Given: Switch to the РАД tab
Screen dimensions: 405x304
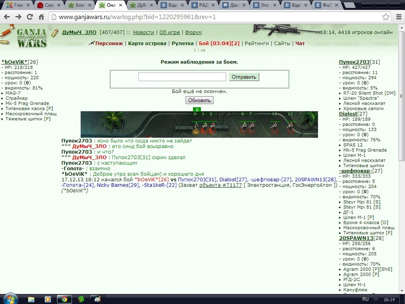Looking at the screenshot, I should pyautogui.click(x=203, y=5).
